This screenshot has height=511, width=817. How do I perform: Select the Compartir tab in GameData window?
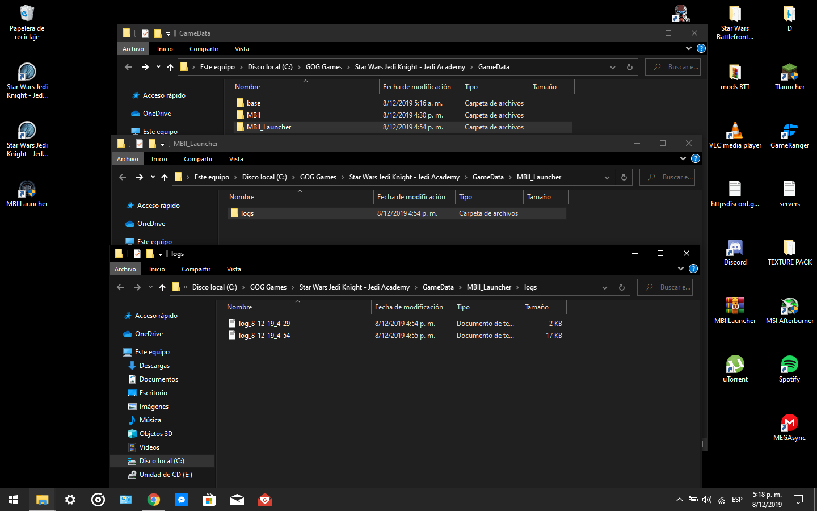(x=204, y=49)
